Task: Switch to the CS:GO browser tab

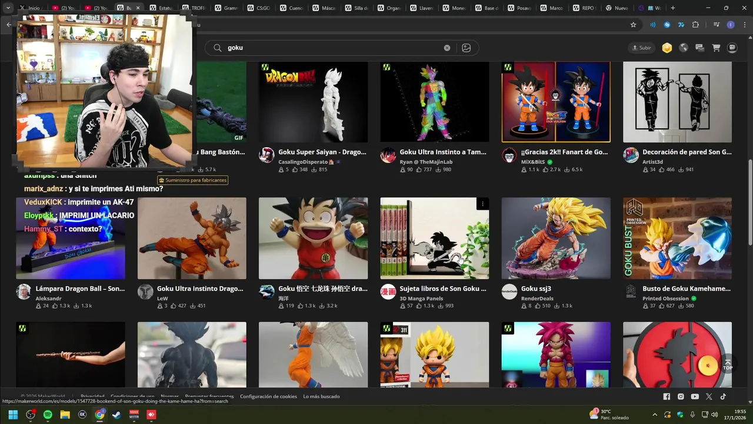Action: [x=258, y=8]
